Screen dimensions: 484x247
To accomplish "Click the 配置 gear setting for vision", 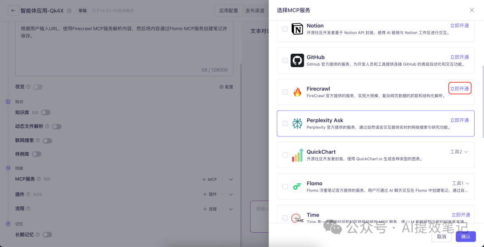I will (226, 87).
